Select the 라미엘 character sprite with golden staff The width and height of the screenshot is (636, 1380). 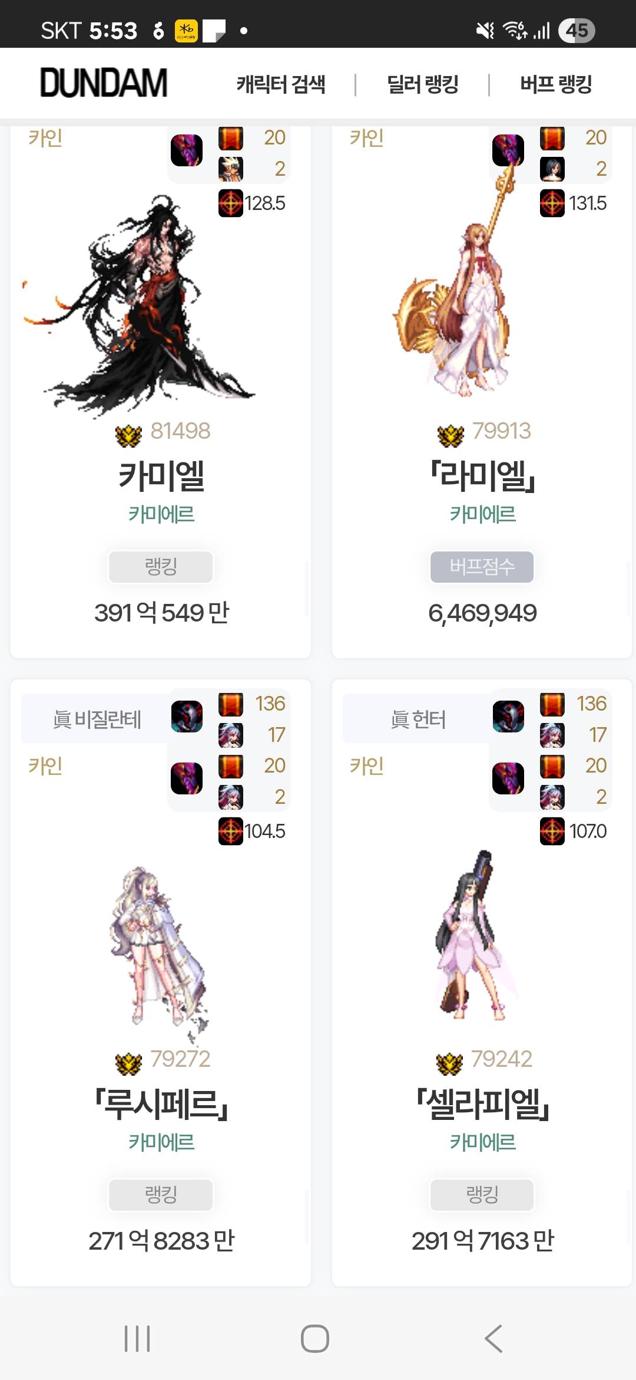click(x=465, y=277)
